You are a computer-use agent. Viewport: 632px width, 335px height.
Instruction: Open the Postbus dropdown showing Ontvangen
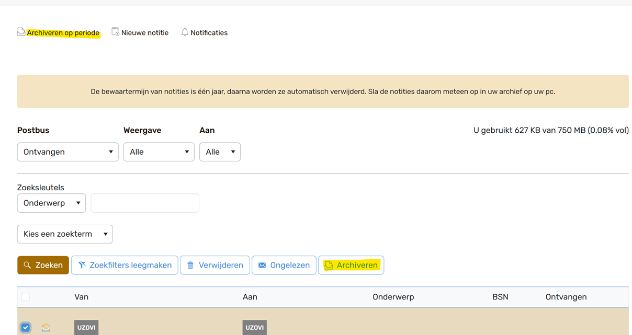pyautogui.click(x=68, y=152)
